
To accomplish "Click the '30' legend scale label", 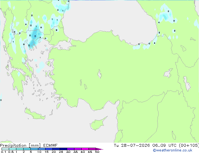I will tap(68, 152).
